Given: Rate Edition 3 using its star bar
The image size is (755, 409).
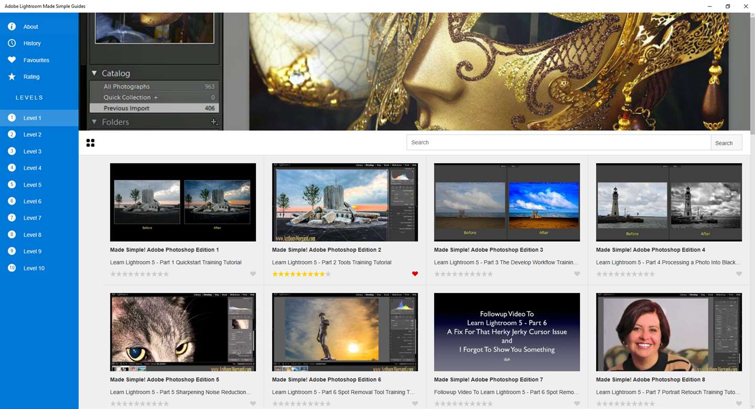Looking at the screenshot, I should (463, 274).
